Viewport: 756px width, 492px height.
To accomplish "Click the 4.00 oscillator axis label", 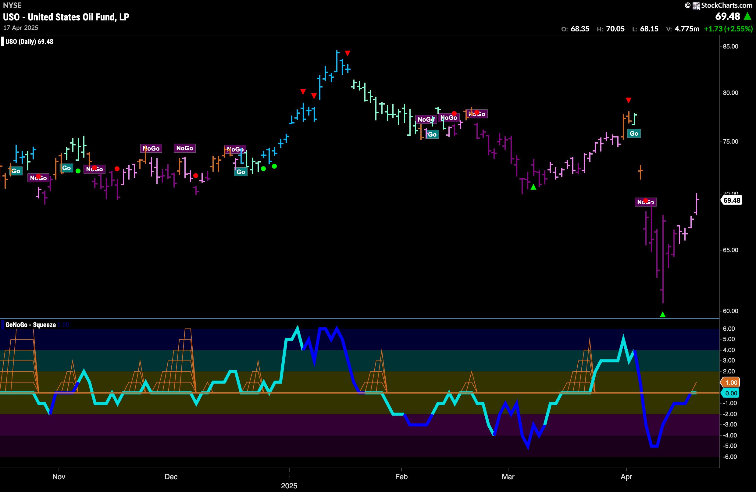I will [729, 350].
